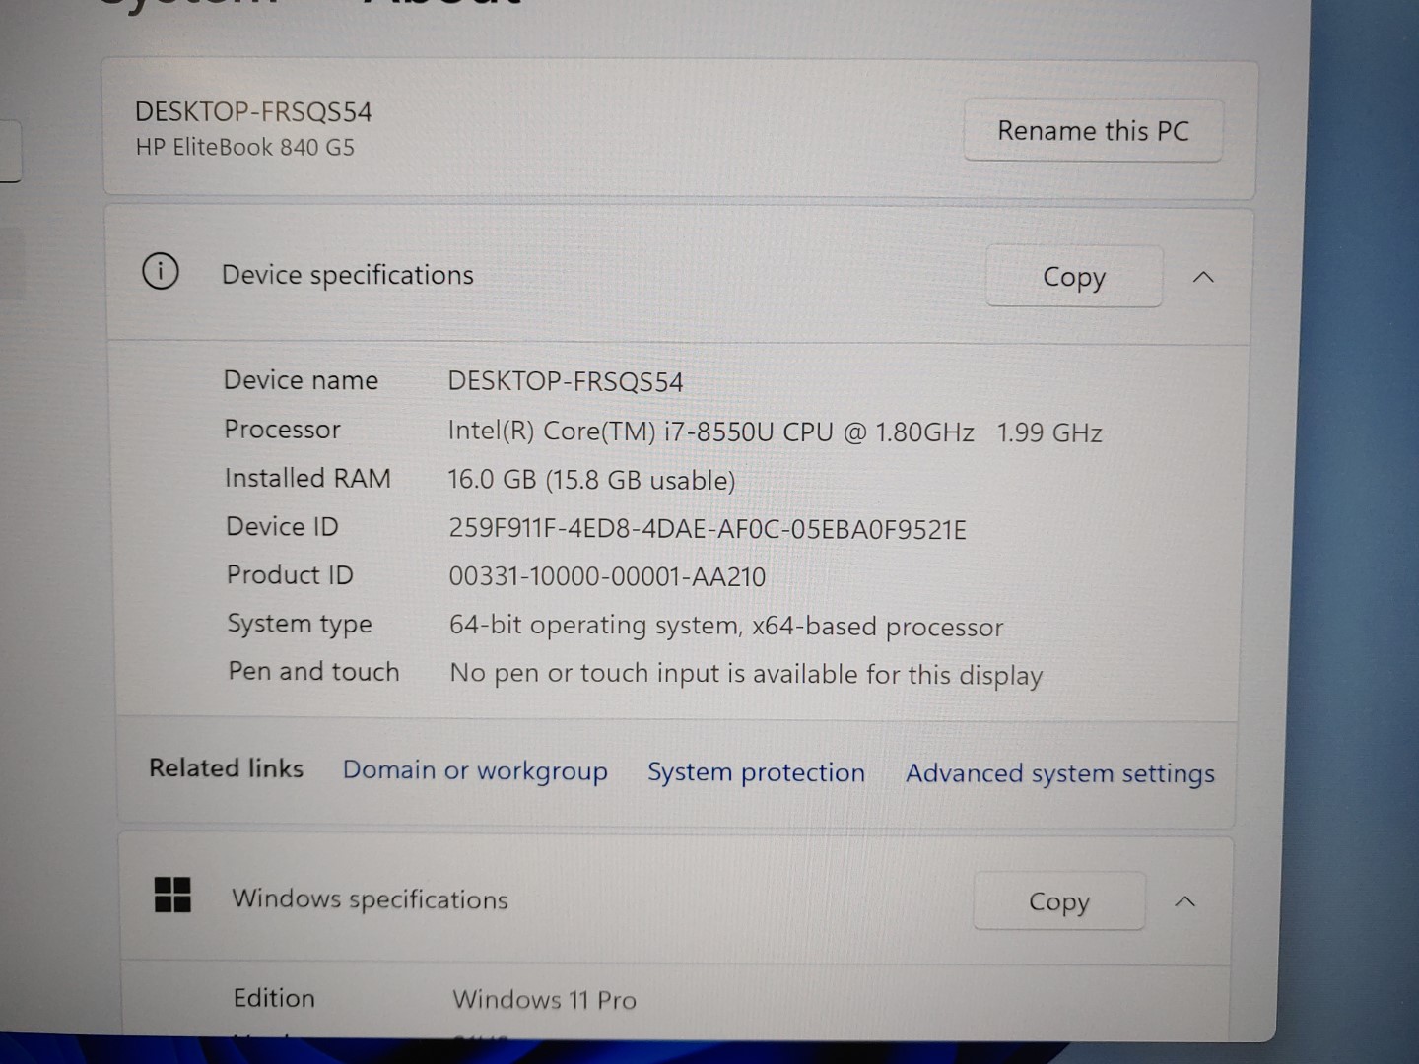This screenshot has width=1419, height=1064.
Task: Select the Product ID 00331-10000-00001-AA210
Action: (607, 576)
